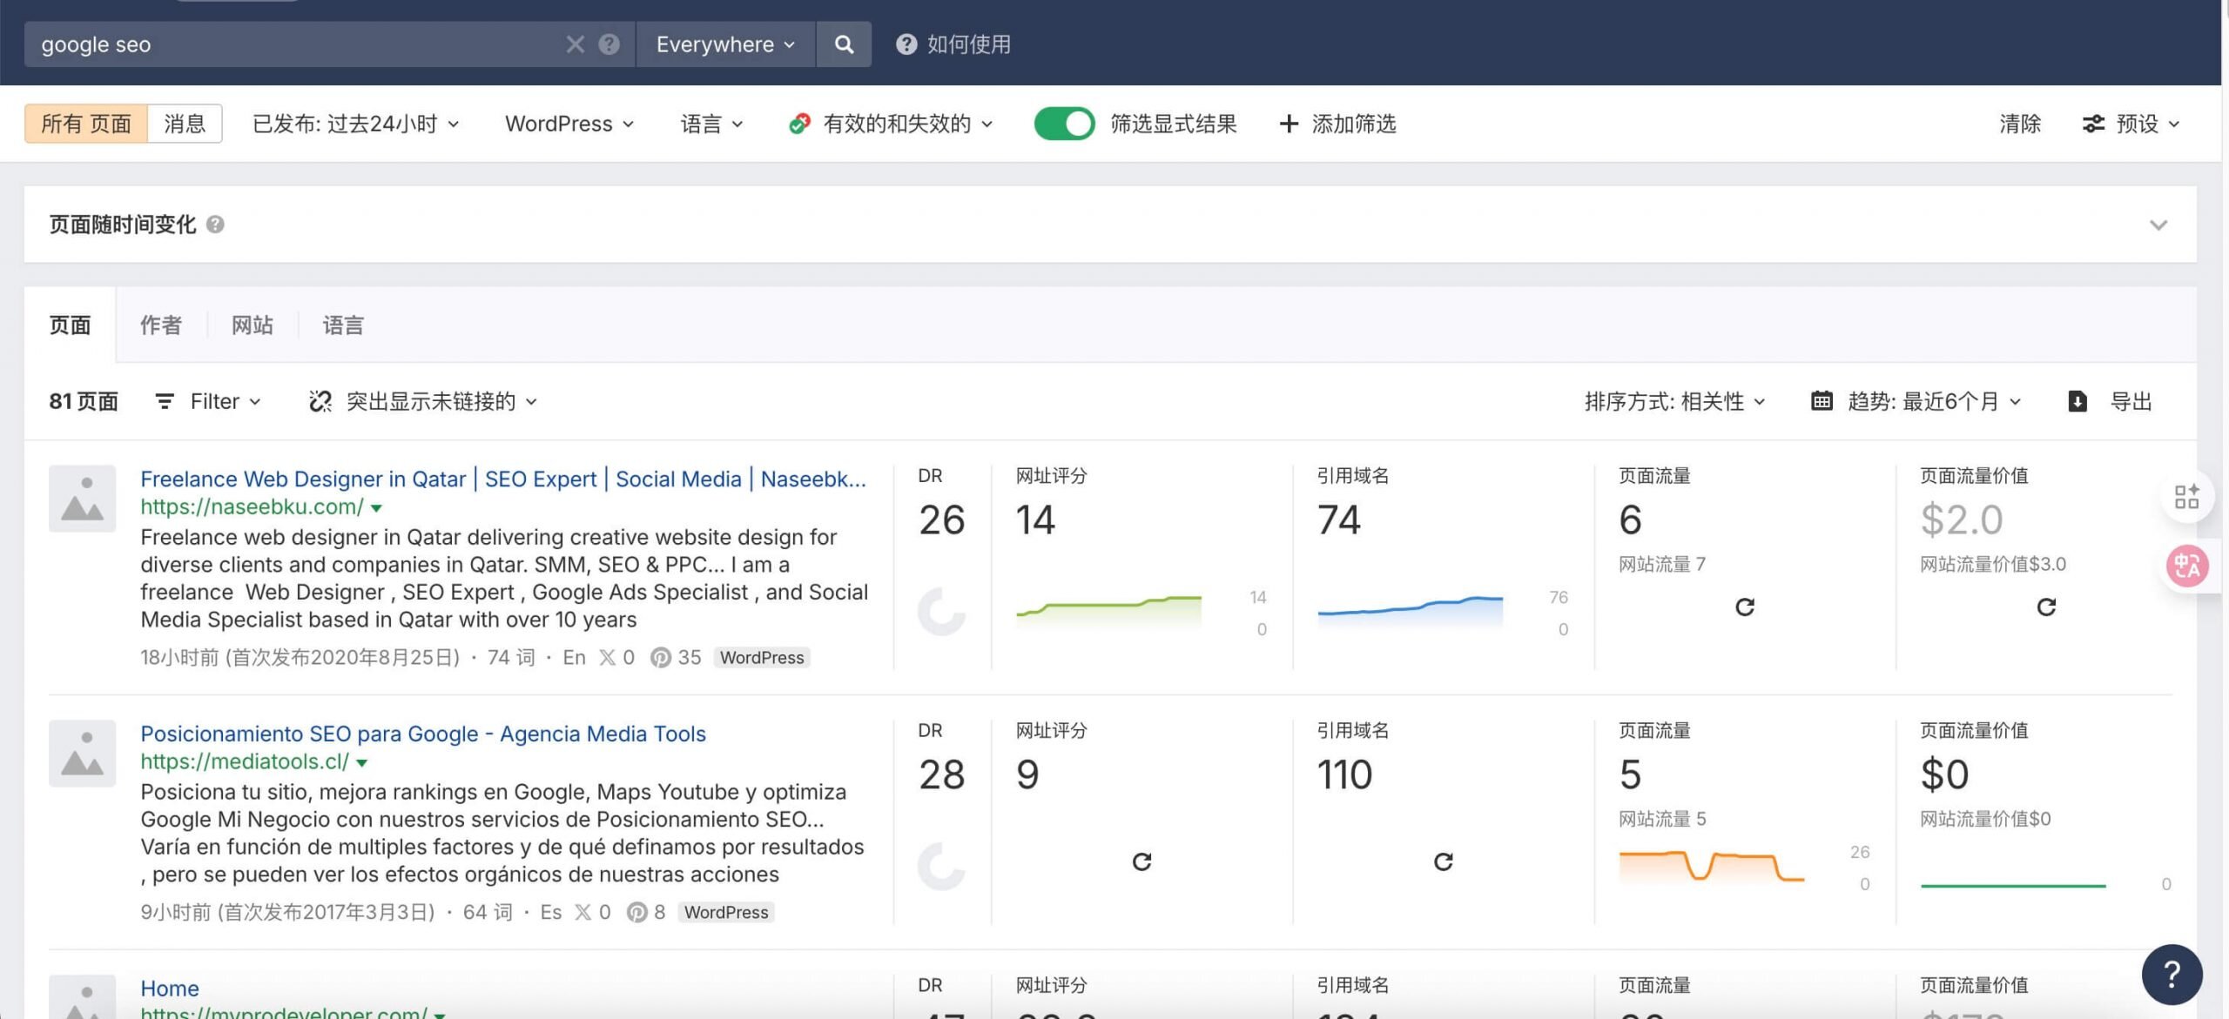Select the 所有页面 segmented option

point(86,124)
